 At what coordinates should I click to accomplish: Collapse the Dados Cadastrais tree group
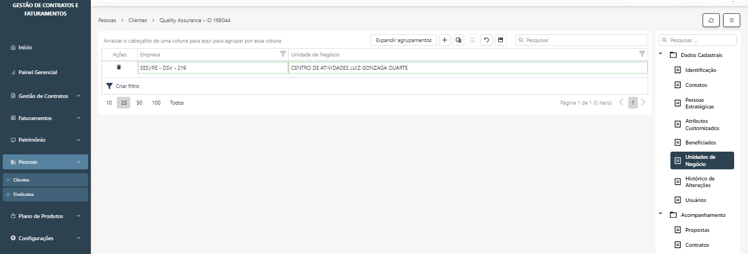[660, 54]
